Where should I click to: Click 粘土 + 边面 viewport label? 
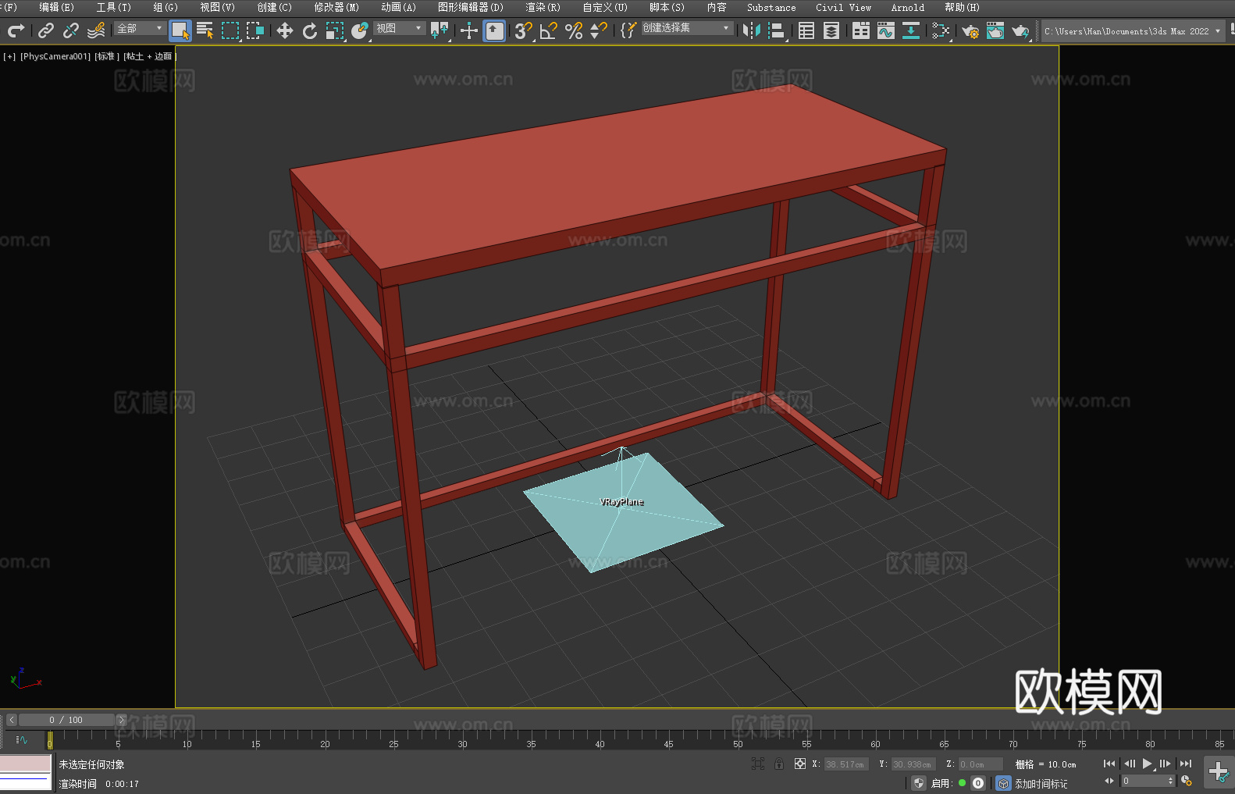point(150,56)
